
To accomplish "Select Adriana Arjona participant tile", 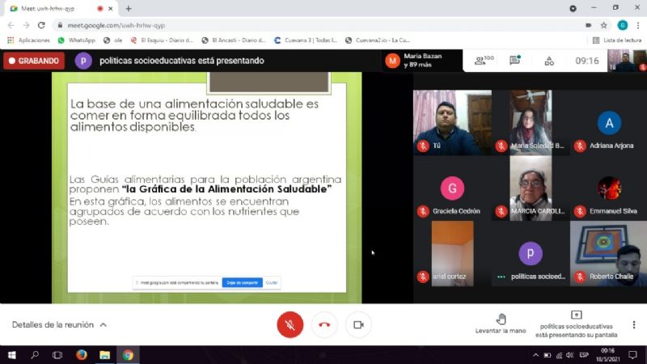I will (609, 123).
